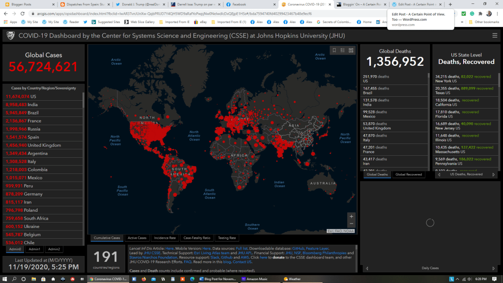This screenshot has width=503, height=283.
Task: Zoom out on the map with minus button
Action: point(351,224)
